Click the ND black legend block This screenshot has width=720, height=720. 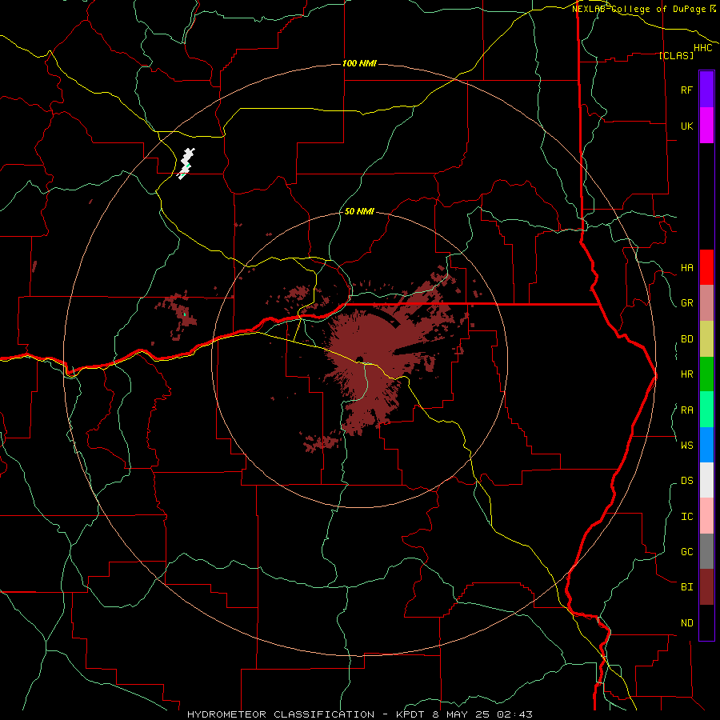(x=706, y=622)
